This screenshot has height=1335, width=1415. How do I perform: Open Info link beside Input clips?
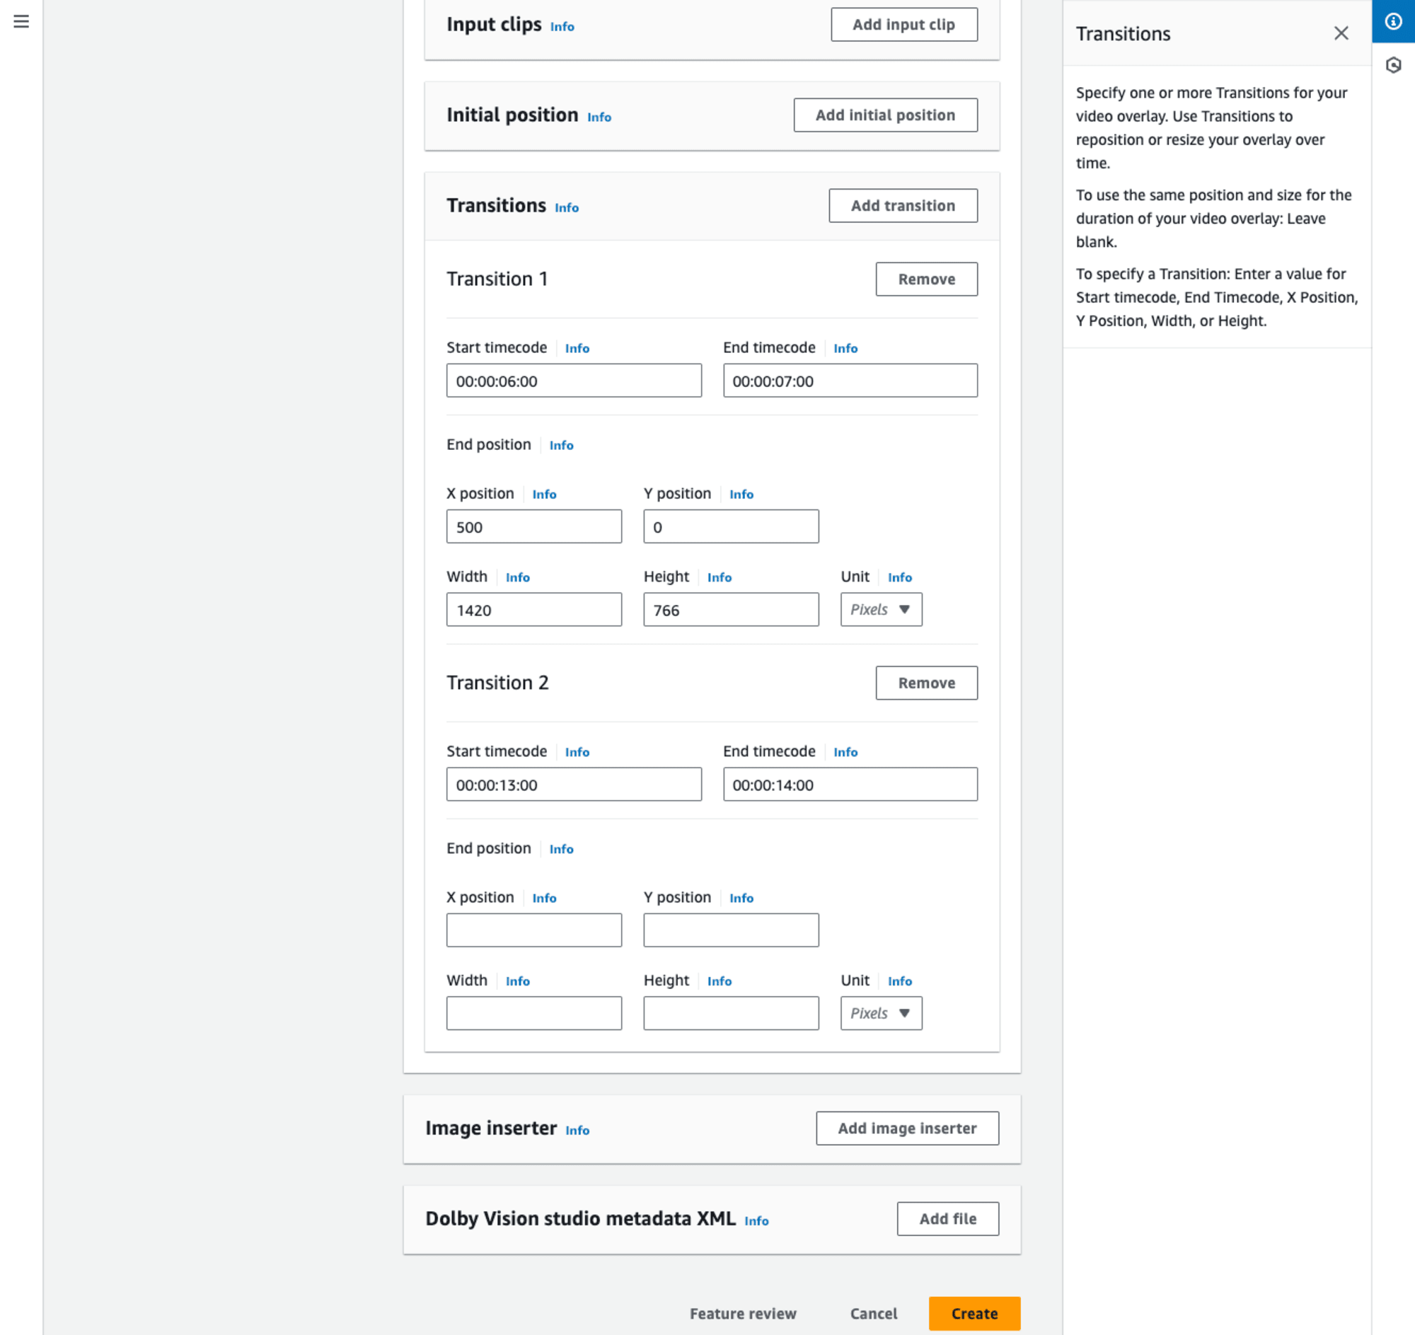562,27
